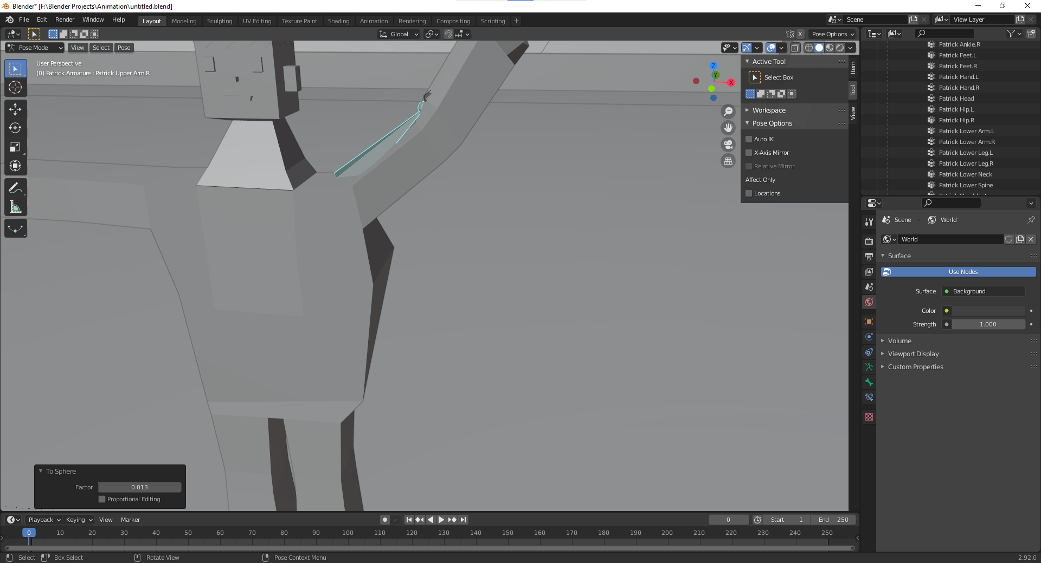Open the Pose menu in viewport header
The height and width of the screenshot is (563, 1041).
click(124, 48)
